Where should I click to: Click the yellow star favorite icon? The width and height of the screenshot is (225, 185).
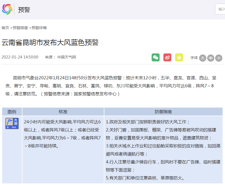[x=179, y=57]
